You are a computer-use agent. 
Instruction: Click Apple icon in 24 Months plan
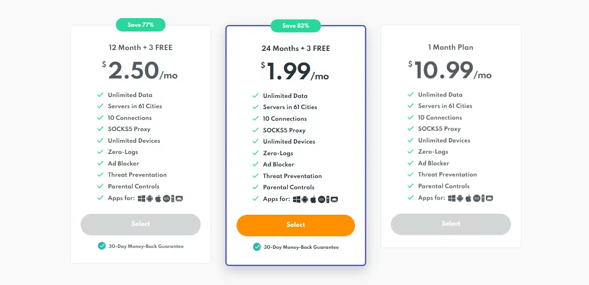(x=313, y=199)
